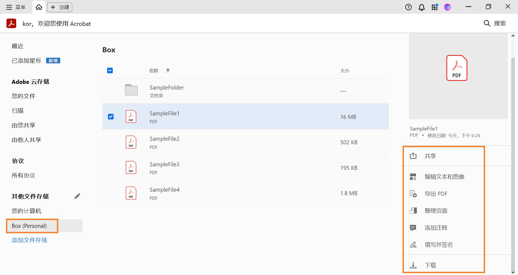Click the pencil icon beside 其他文件存储
This screenshot has height=275, width=518.
coord(77,196)
